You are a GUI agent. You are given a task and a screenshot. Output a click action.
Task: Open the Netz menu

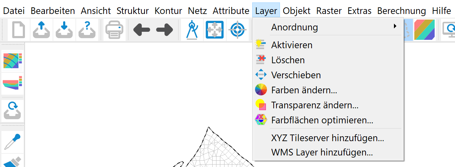click(198, 11)
